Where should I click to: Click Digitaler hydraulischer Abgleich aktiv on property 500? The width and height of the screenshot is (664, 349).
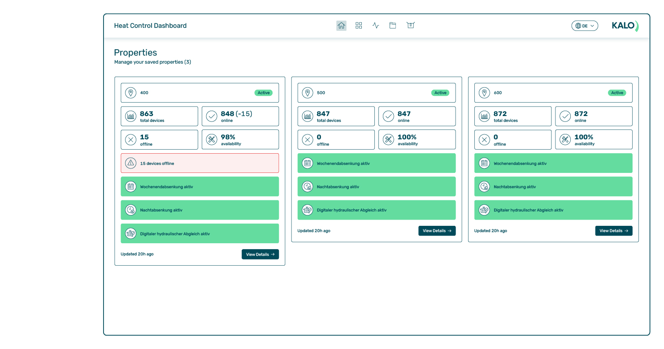click(x=377, y=210)
